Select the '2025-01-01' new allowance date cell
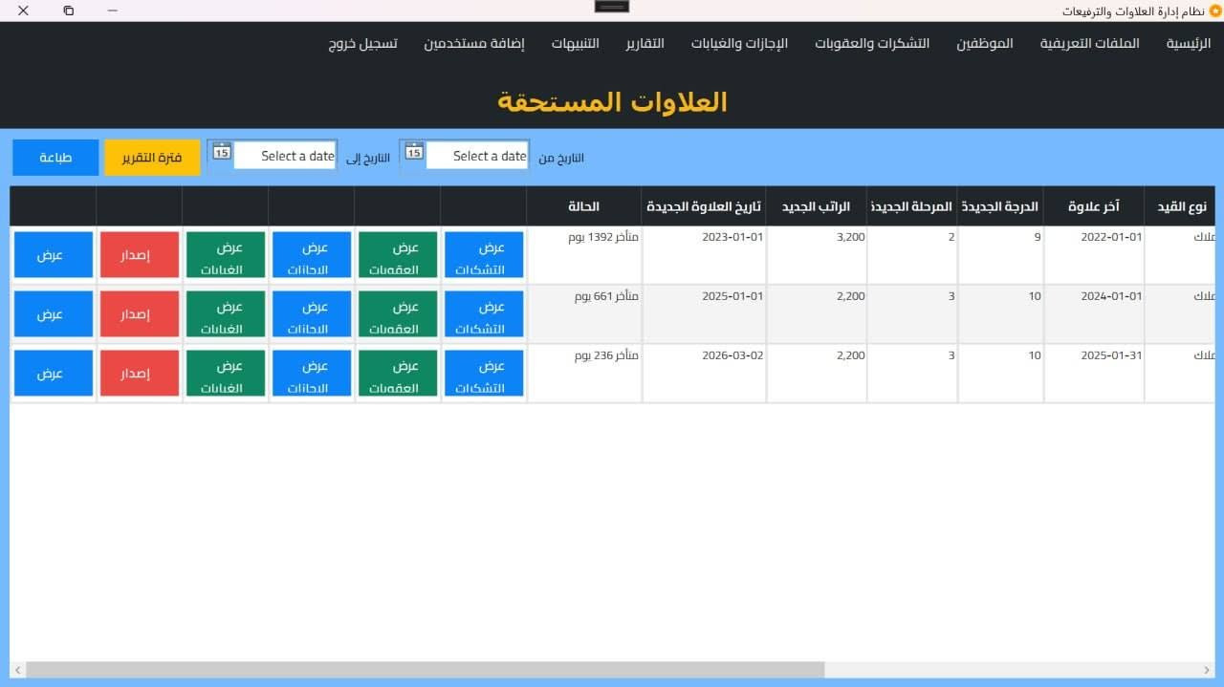The width and height of the screenshot is (1224, 687). tap(704, 314)
